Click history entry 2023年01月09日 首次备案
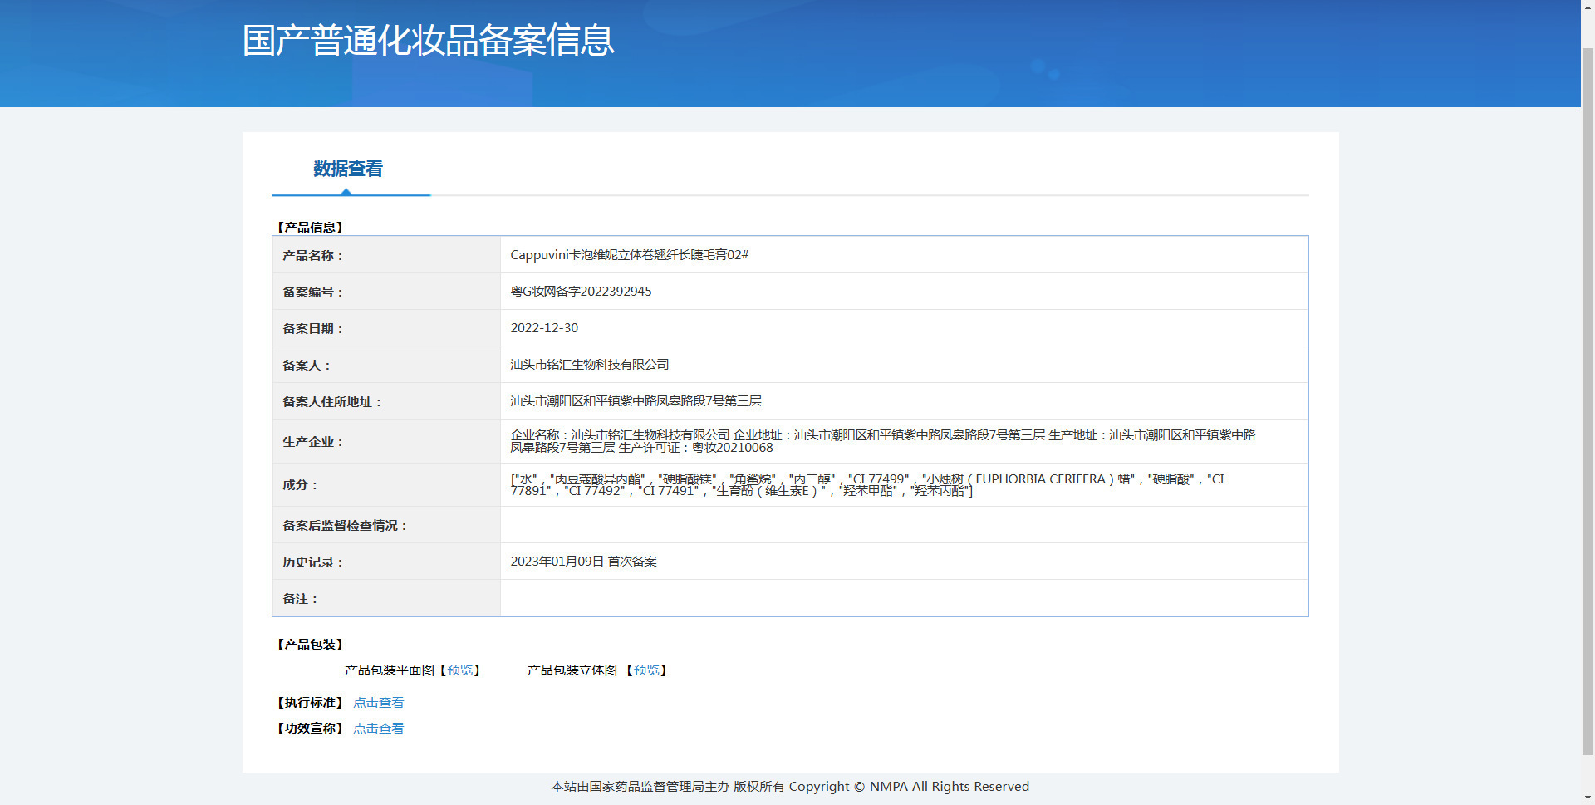 (x=583, y=562)
